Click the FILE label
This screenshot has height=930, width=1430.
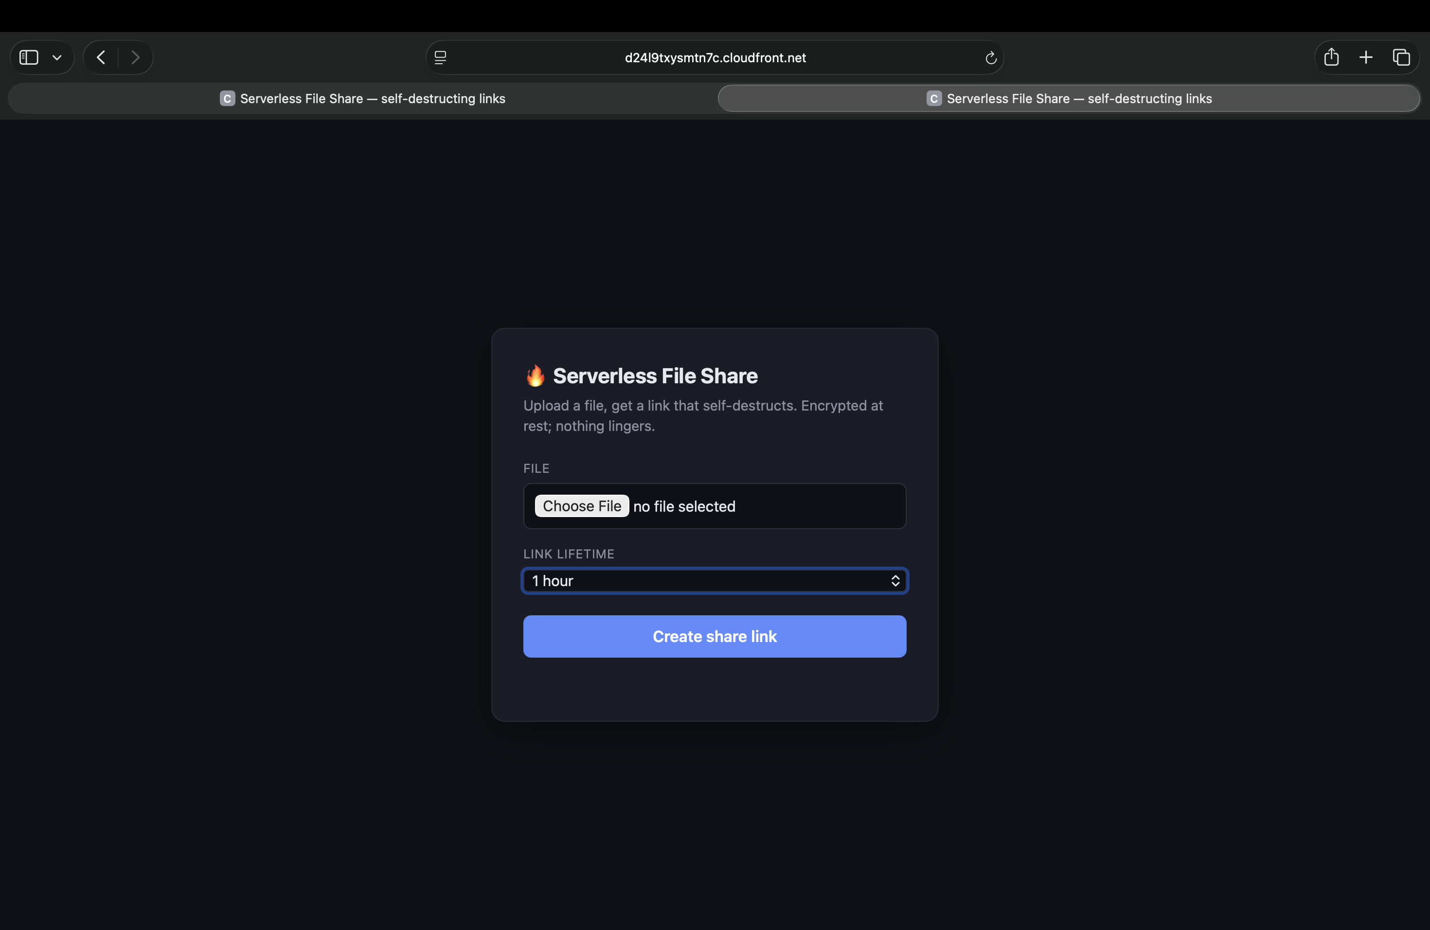click(x=536, y=468)
